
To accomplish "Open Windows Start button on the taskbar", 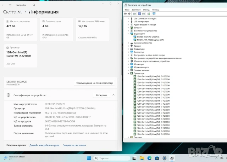I will [x=89, y=158].
